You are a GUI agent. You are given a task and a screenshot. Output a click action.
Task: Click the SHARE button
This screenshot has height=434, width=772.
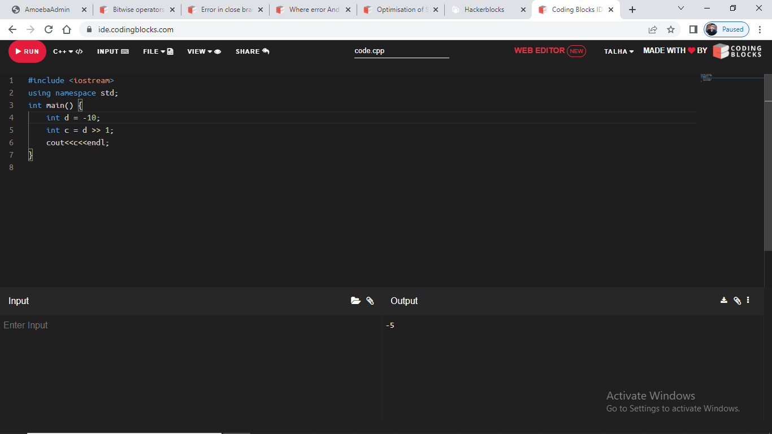[x=252, y=51]
